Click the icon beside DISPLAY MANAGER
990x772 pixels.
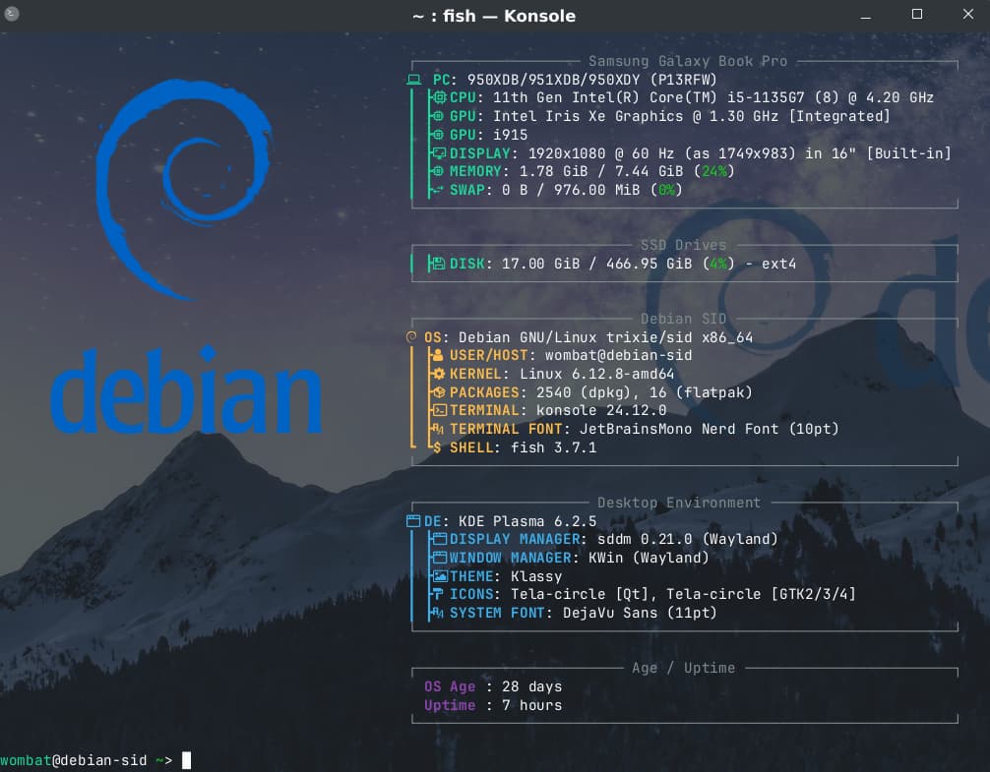click(x=440, y=539)
